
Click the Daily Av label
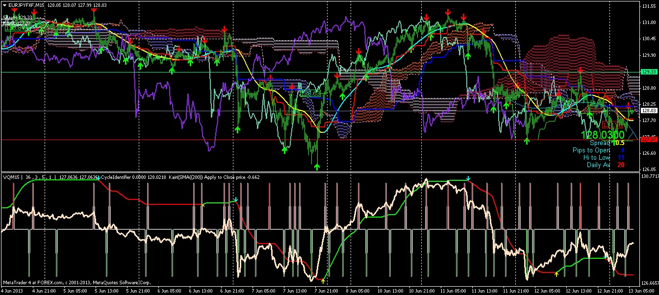click(x=599, y=165)
